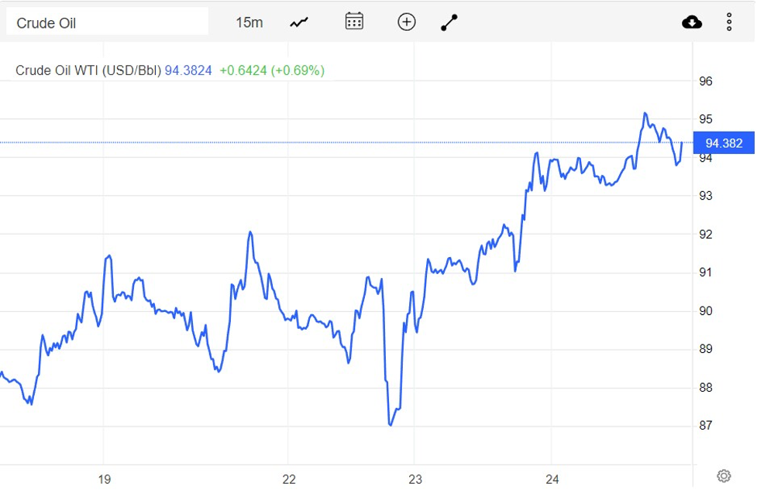Open the 15m interval selector
The height and width of the screenshot is (490, 757).
pyautogui.click(x=249, y=22)
